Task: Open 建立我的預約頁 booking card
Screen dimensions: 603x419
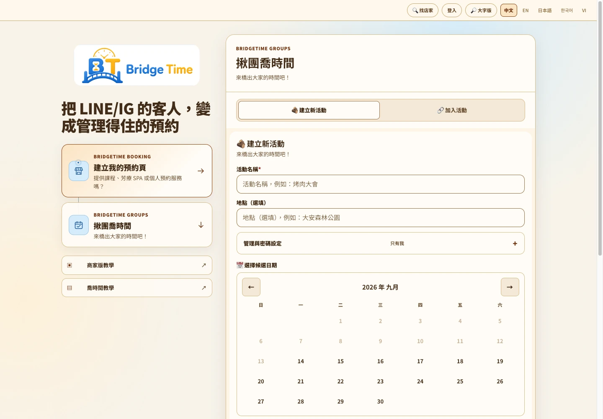Action: pos(137,171)
